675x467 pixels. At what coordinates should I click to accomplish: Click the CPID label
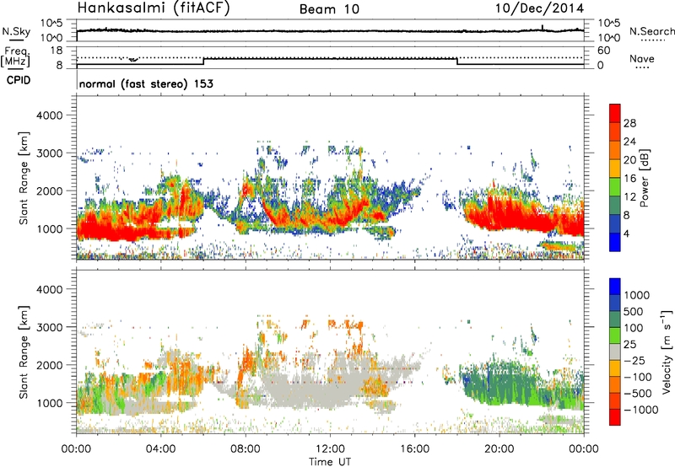[19, 80]
